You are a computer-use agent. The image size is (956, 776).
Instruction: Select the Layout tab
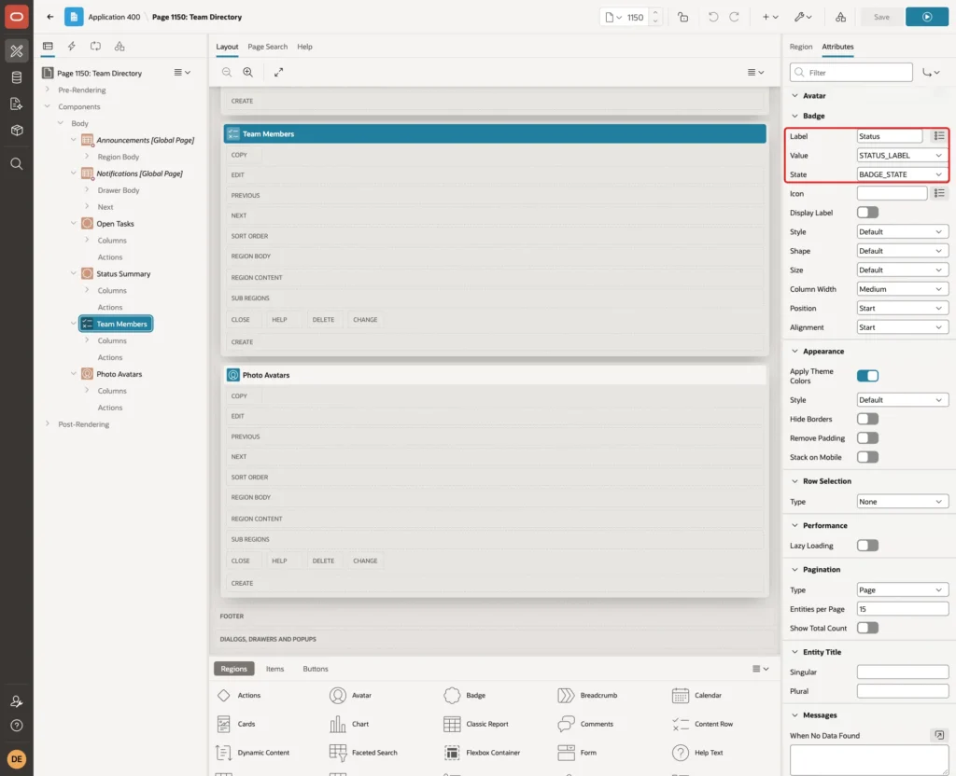pyautogui.click(x=227, y=47)
